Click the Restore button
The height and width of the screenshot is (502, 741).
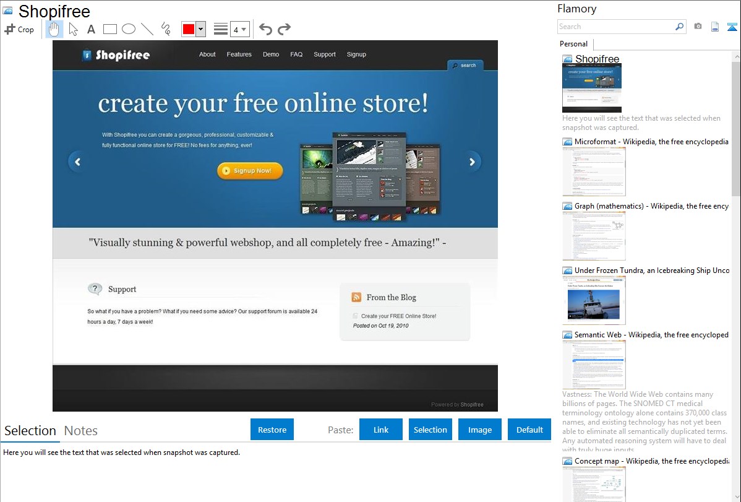[x=272, y=430]
